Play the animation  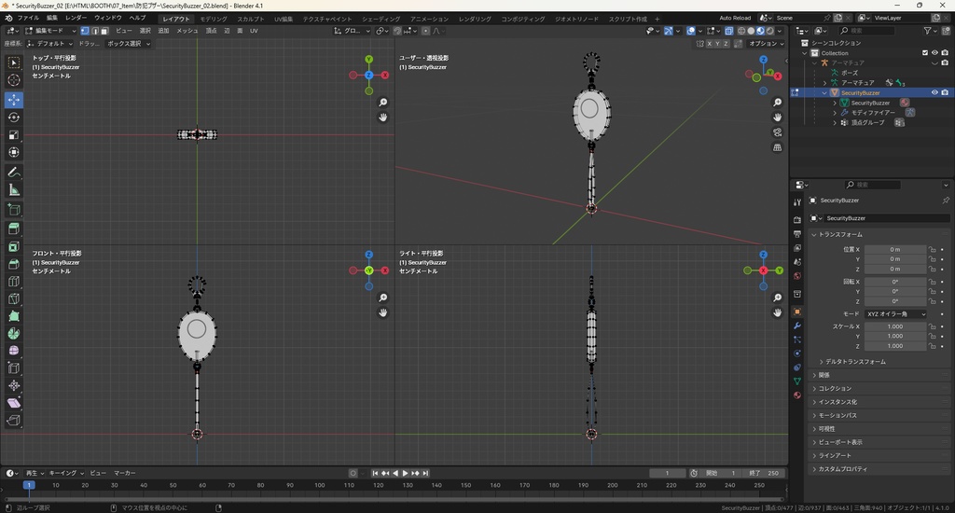[x=405, y=473]
